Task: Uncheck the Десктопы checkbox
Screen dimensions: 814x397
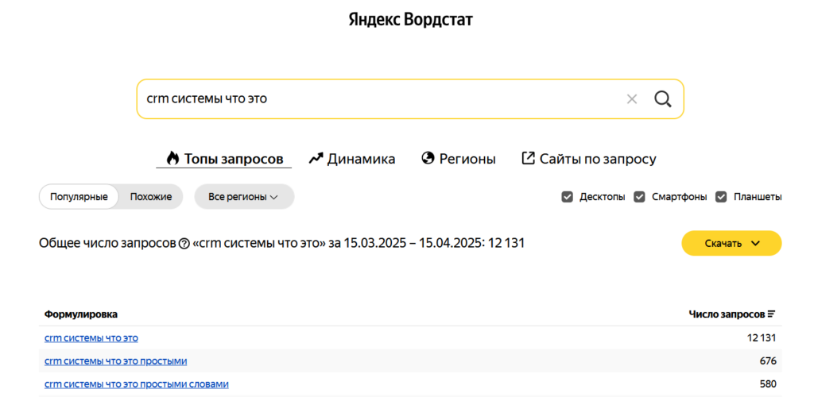Action: [568, 197]
